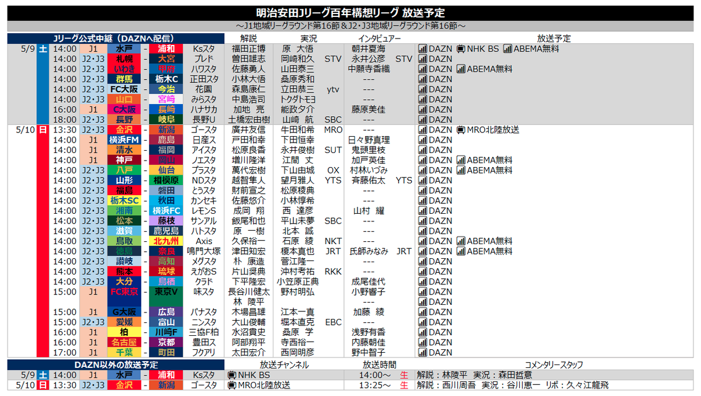Click the ABEMA無料 icon in the 徳島–奈良 row
Viewport: 701px width, 396px height.
(x=461, y=251)
